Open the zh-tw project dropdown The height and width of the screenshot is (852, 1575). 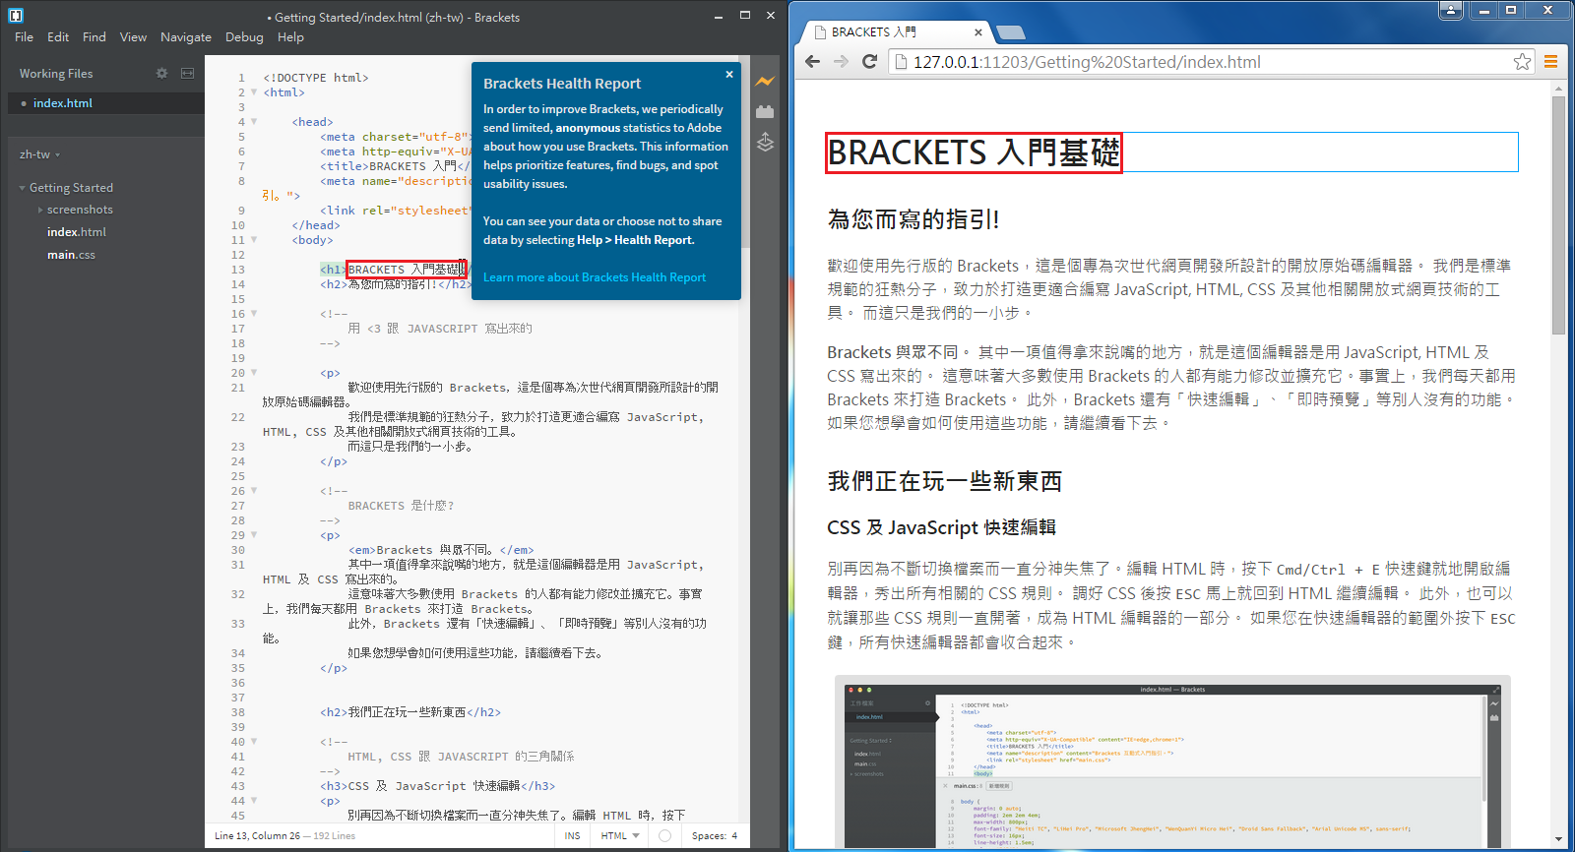[x=39, y=154]
